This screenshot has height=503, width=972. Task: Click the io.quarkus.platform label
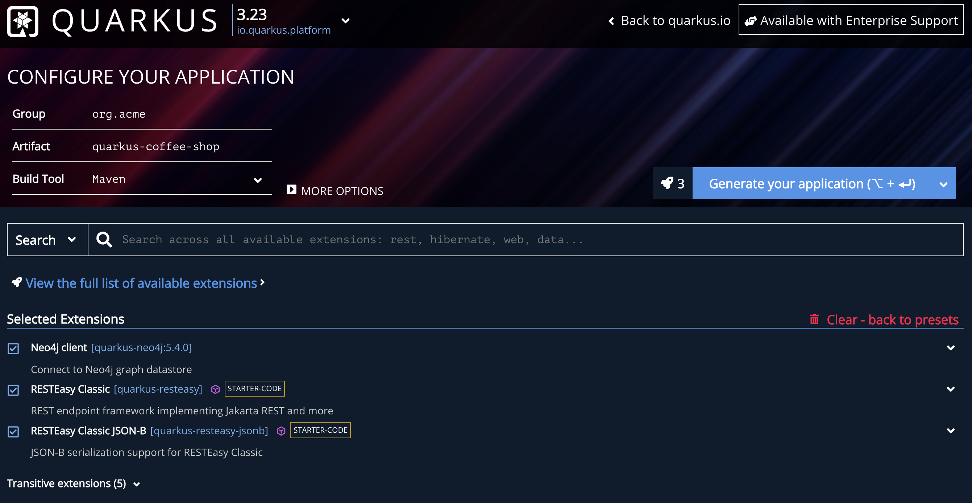click(284, 30)
